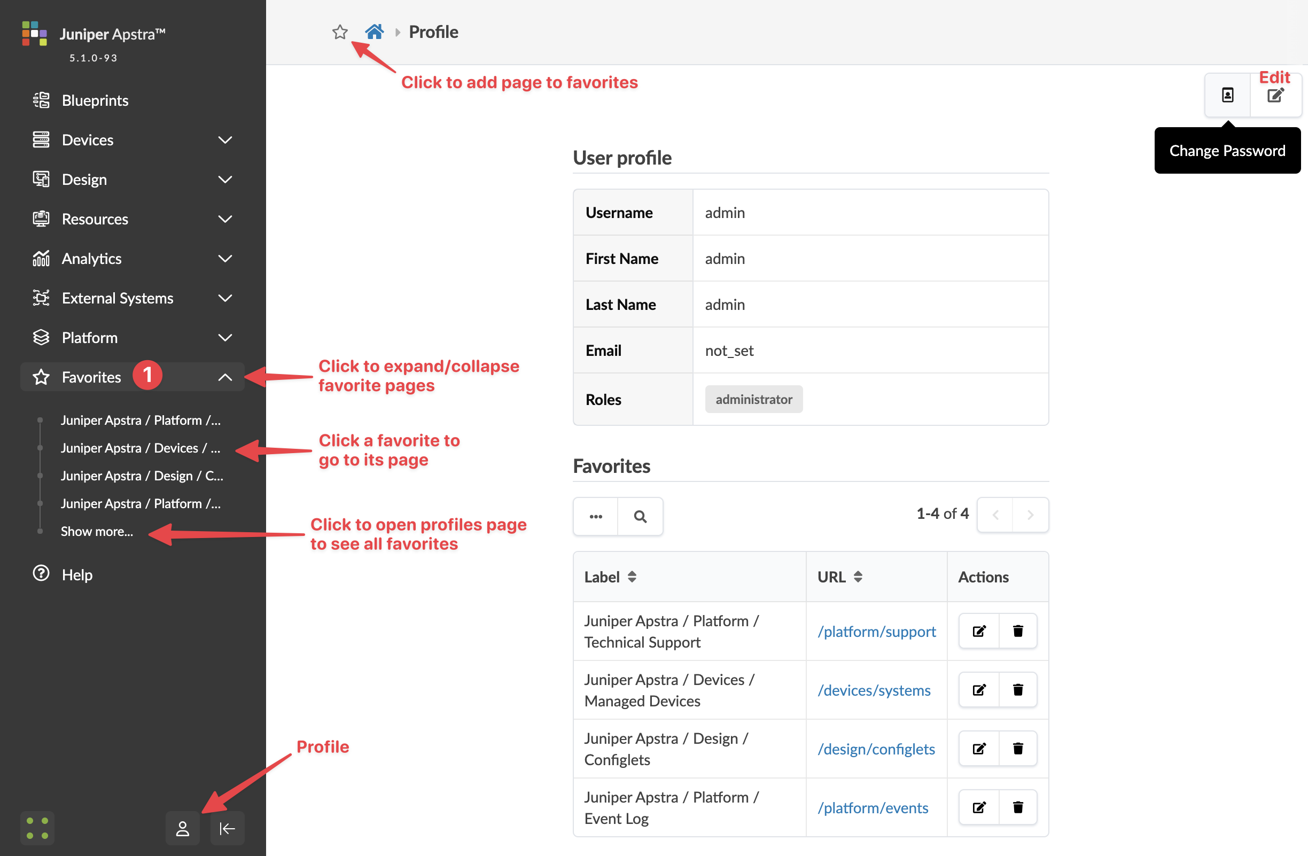The image size is (1308, 856).
Task: Click the Change Password icon button
Action: 1227,96
